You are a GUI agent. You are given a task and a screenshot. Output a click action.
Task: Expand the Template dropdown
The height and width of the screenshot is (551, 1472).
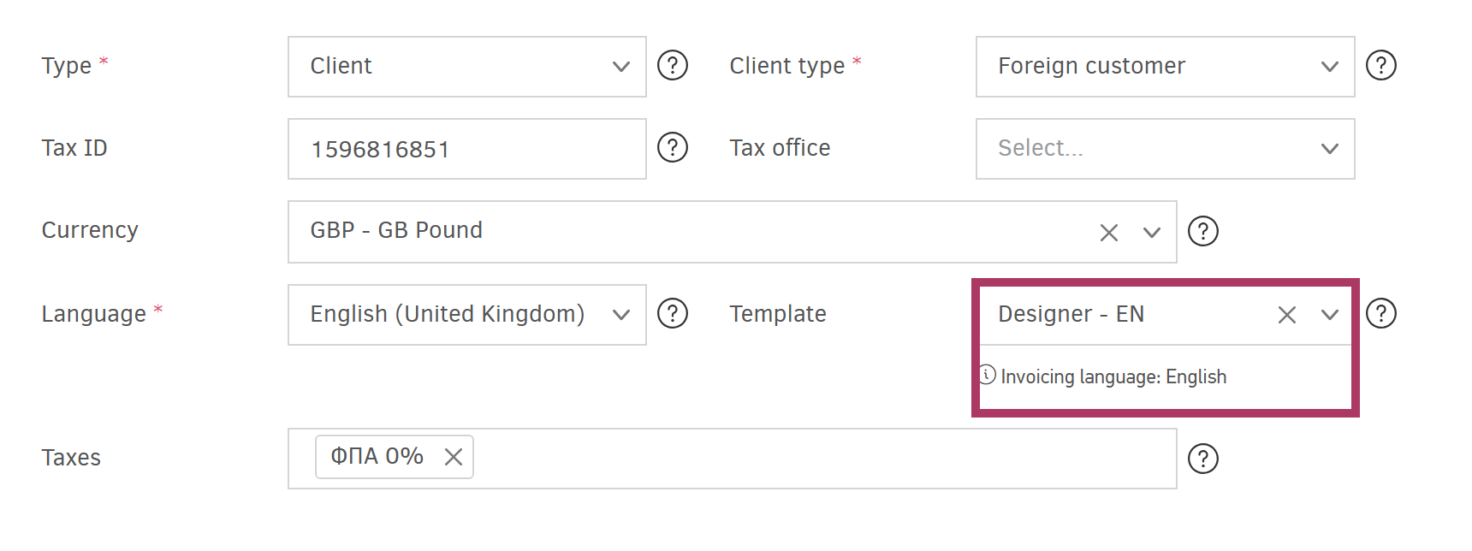1329,314
